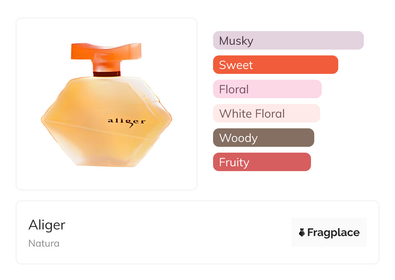Open the Natura brand link
Screen dimensions: 395x280
click(x=44, y=243)
